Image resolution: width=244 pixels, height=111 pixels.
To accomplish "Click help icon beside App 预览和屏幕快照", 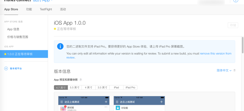I will point(81,80).
